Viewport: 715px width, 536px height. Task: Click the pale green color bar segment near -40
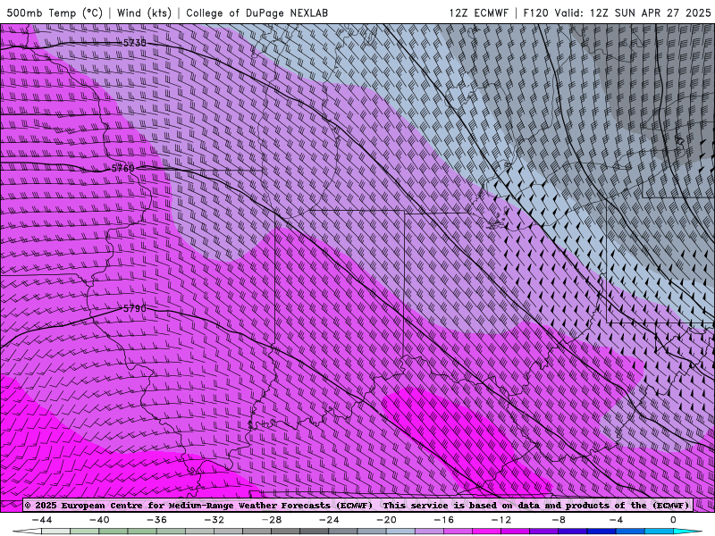[x=84, y=532]
